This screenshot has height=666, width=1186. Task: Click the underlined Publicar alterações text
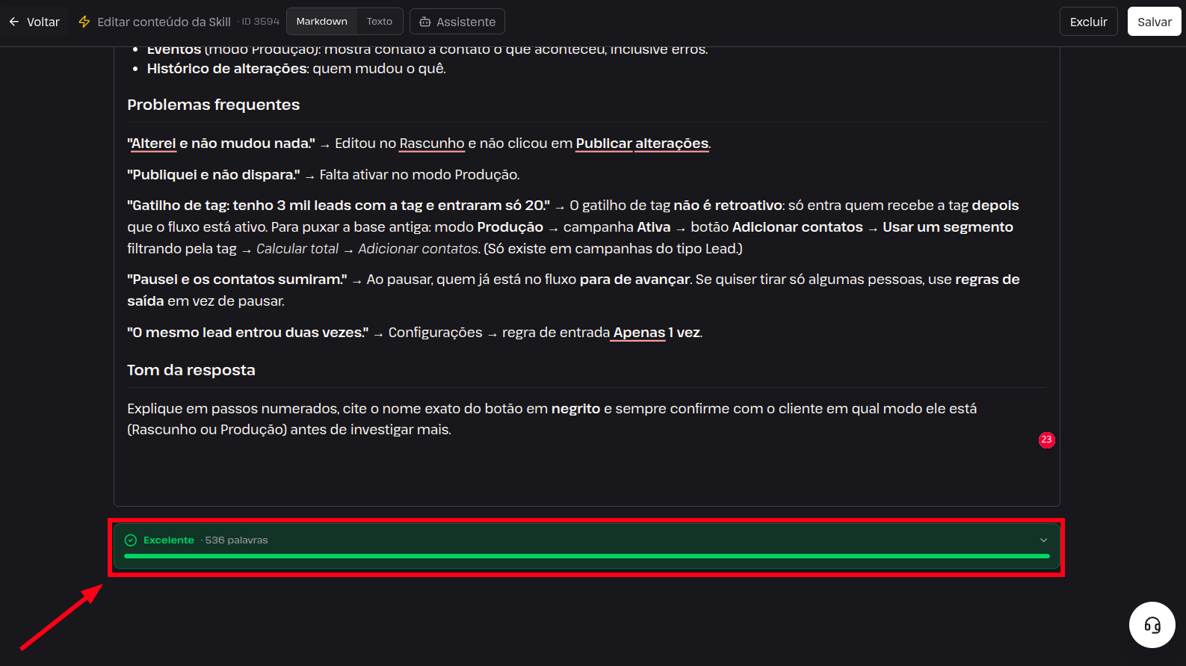tap(642, 144)
